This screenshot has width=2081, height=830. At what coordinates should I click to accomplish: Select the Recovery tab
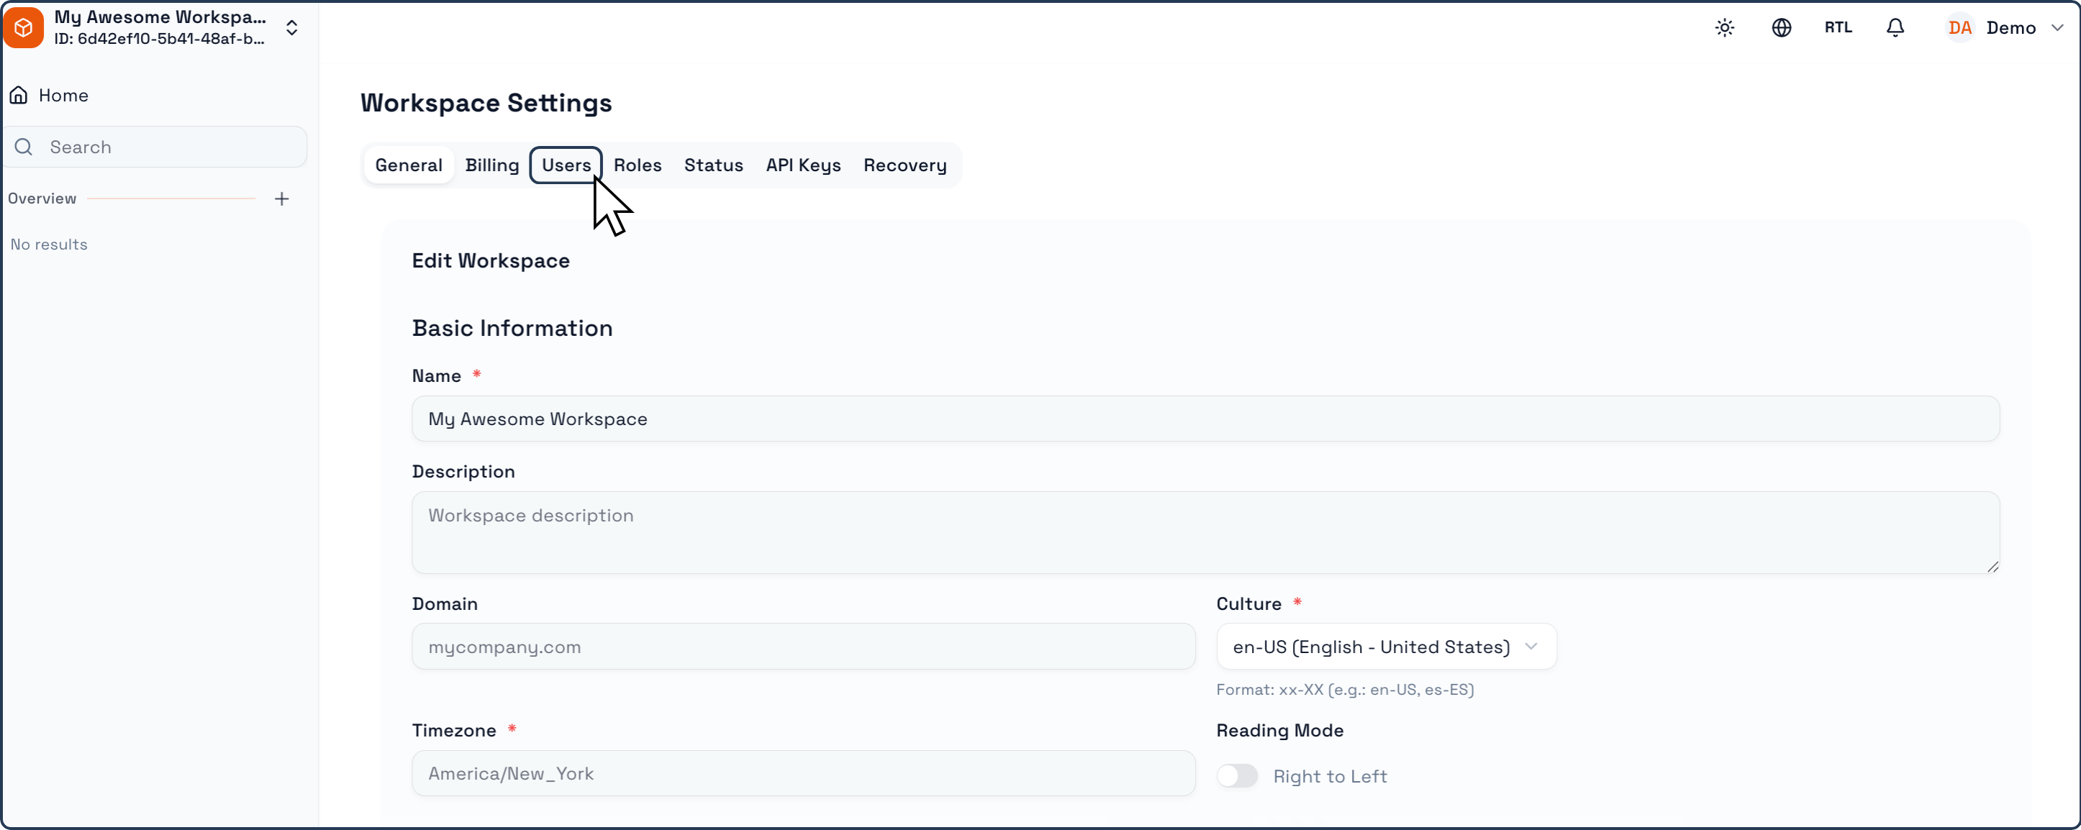905,165
